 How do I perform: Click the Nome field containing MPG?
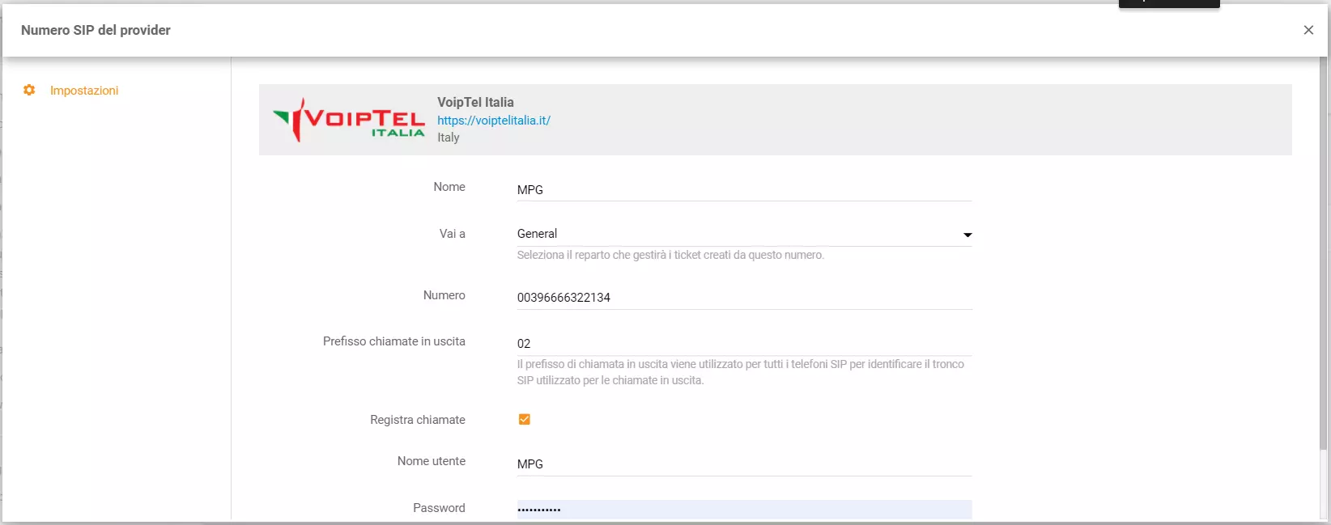743,190
